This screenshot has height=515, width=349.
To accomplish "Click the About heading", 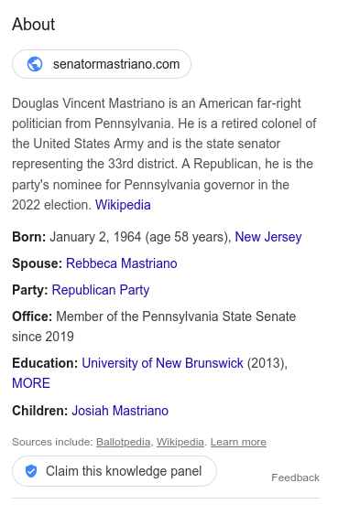I will pyautogui.click(x=34, y=25).
